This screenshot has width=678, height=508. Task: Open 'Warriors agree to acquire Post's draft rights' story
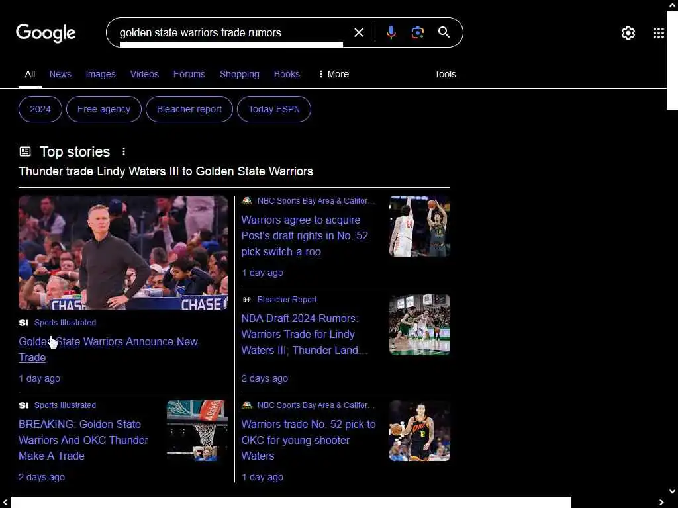pyautogui.click(x=305, y=236)
